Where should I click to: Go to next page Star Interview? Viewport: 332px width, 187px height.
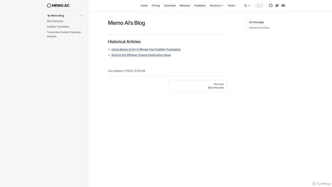click(x=198, y=86)
